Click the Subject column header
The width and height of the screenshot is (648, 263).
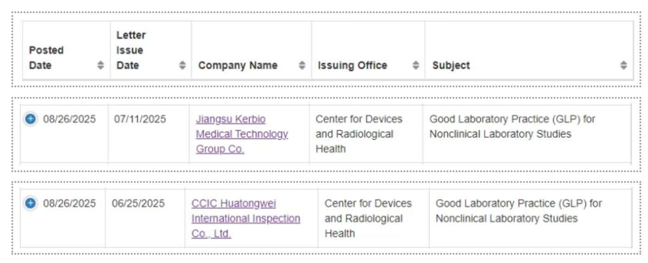point(451,66)
